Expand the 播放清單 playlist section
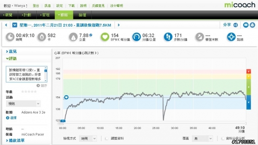This screenshot has width=258, height=145. [x=15, y=141]
